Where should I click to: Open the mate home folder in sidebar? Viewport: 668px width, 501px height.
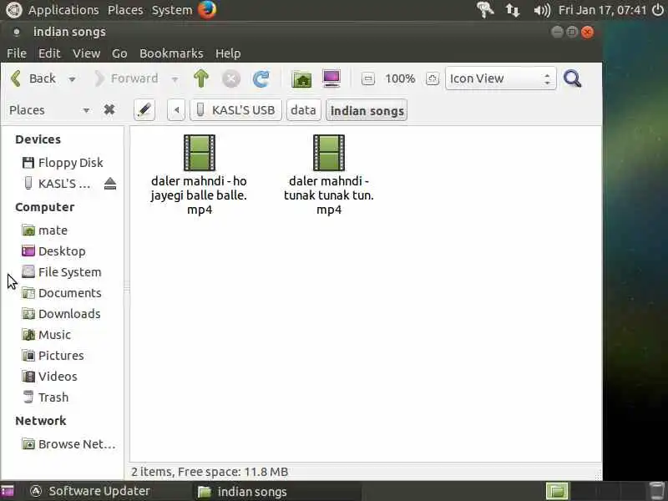45,230
